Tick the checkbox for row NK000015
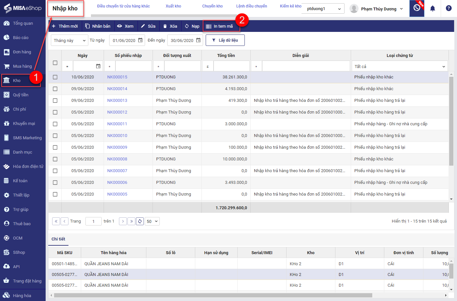This screenshot has width=457, height=301. (x=55, y=77)
